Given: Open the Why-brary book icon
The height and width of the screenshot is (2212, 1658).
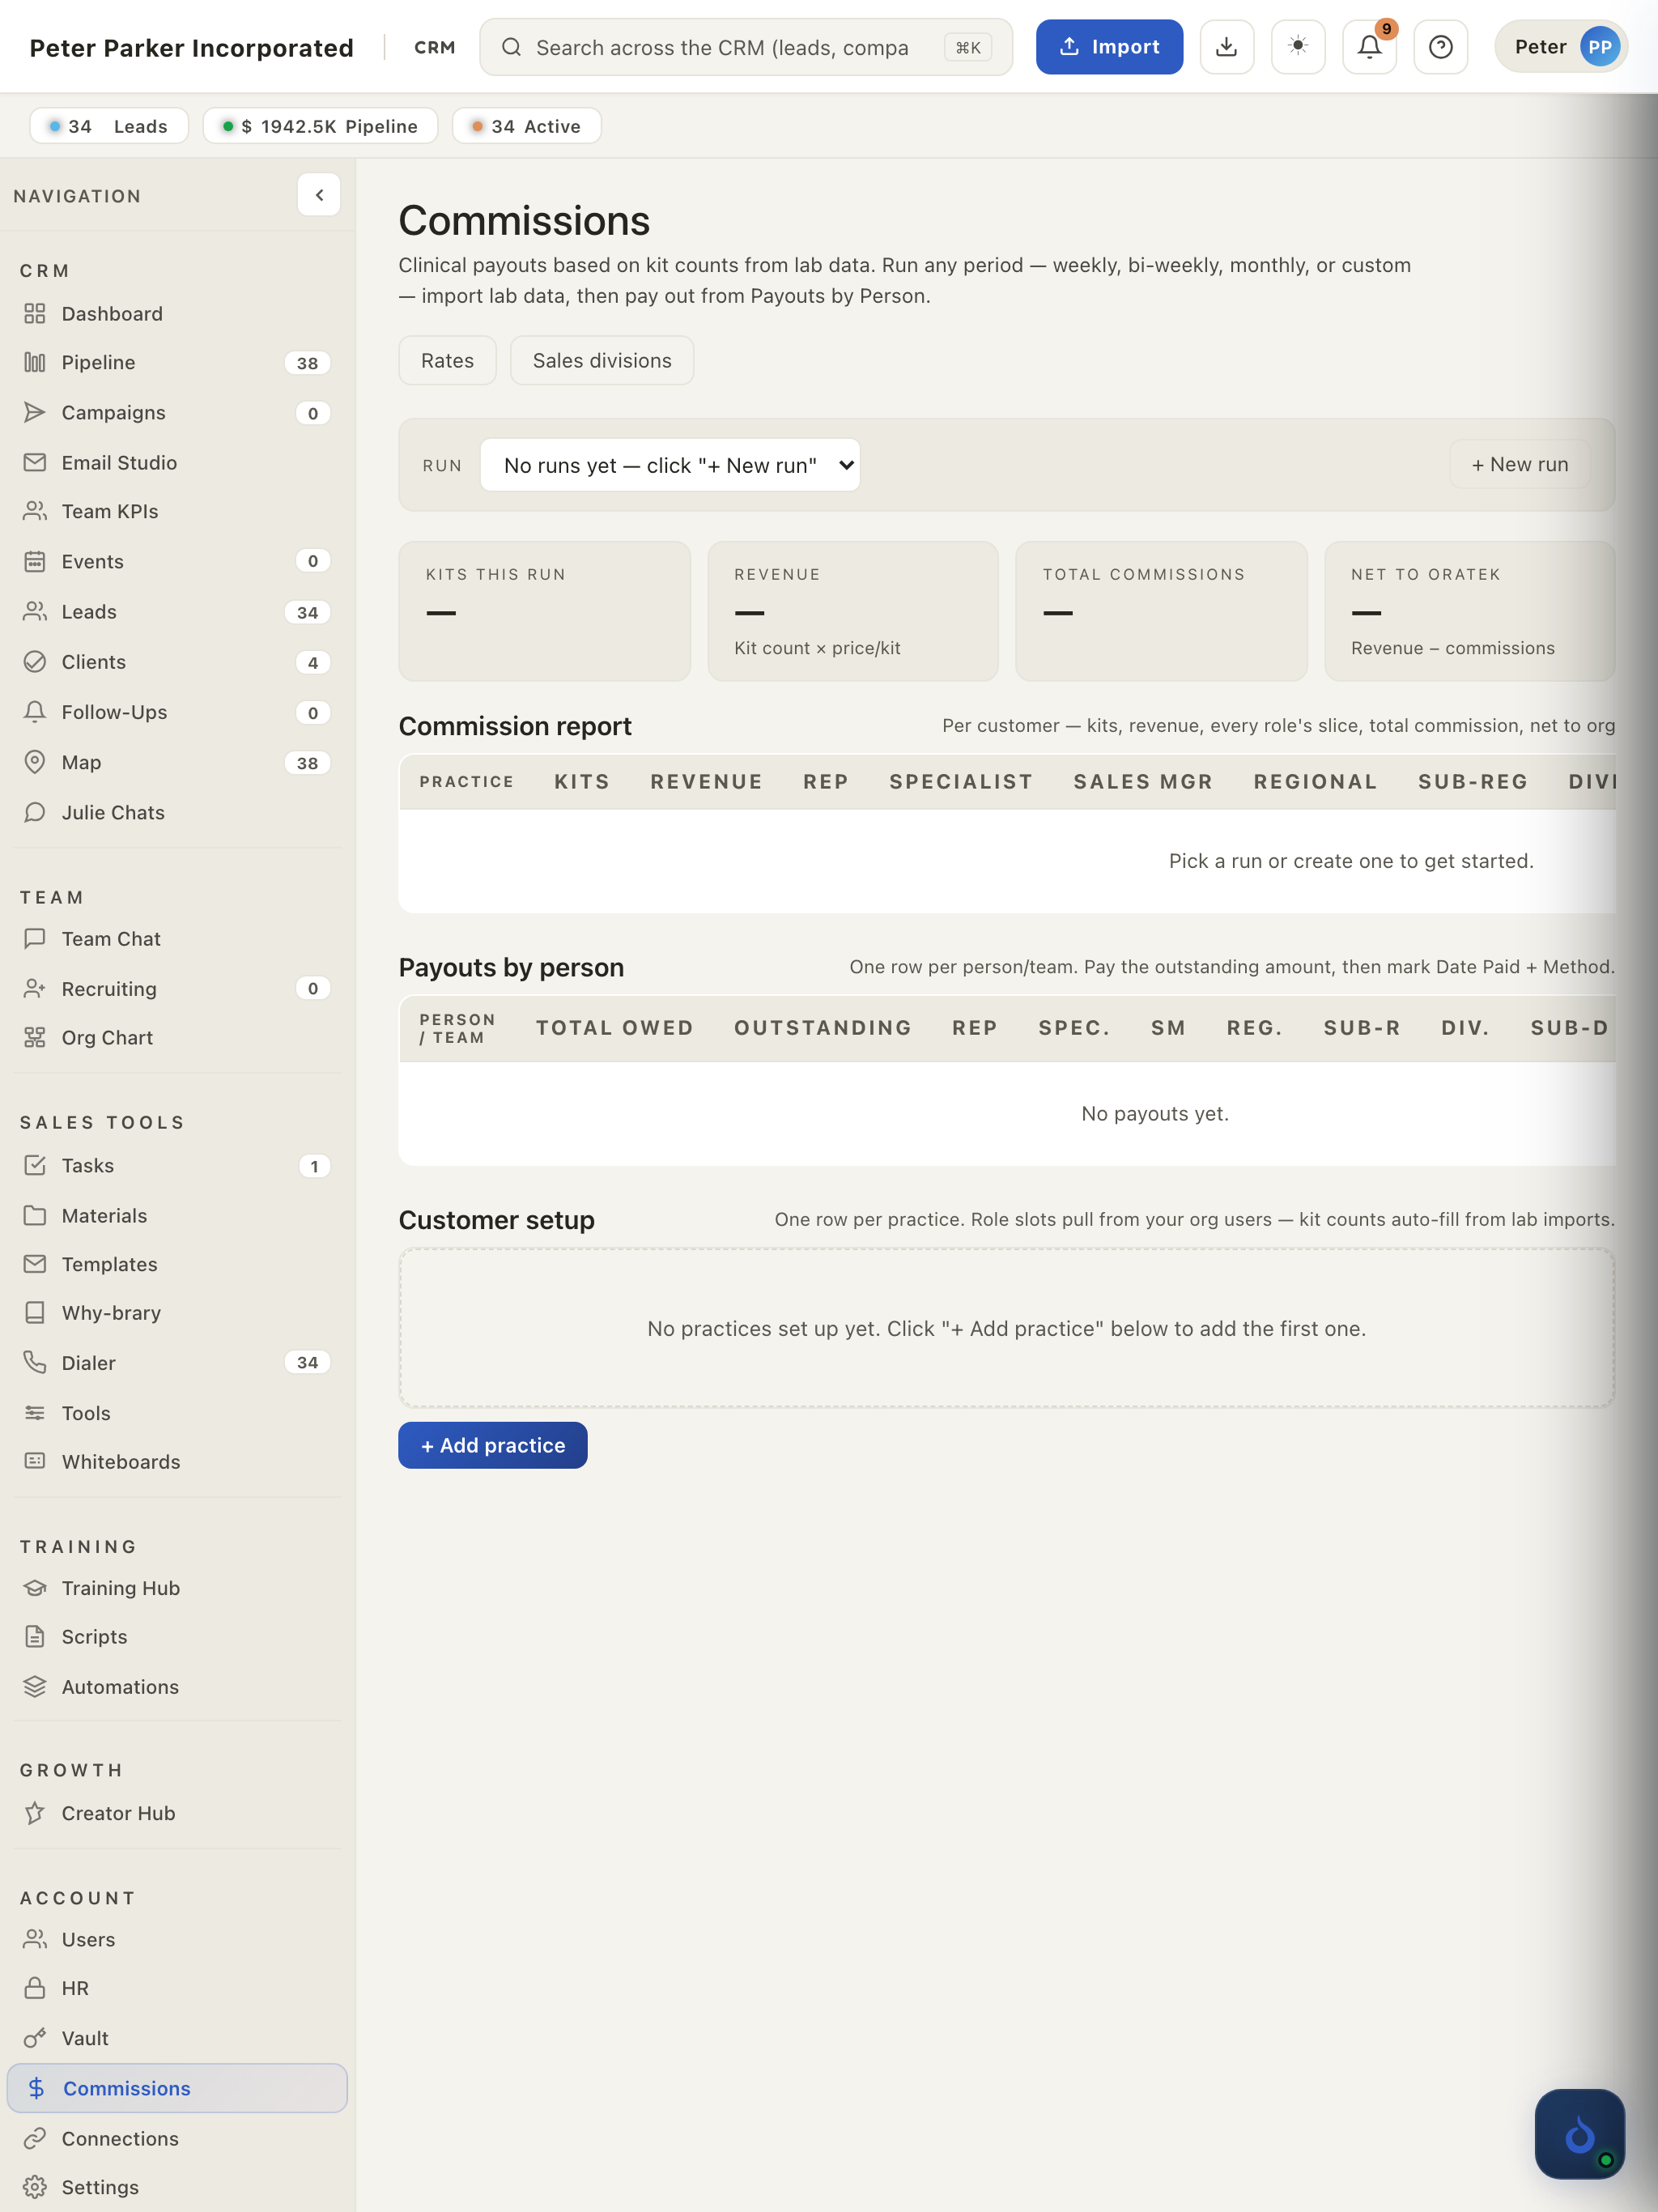Looking at the screenshot, I should coord(35,1313).
